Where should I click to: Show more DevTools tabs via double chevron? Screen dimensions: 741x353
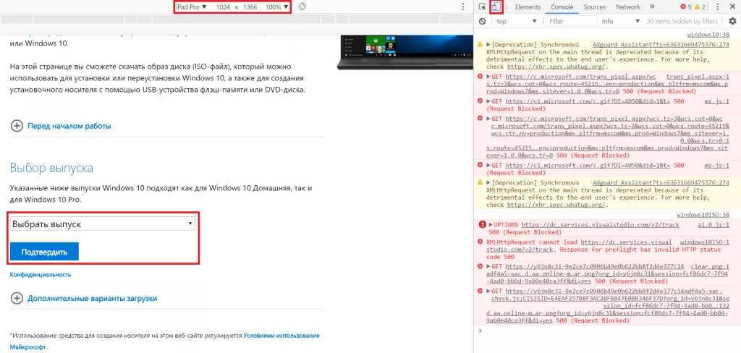point(652,7)
